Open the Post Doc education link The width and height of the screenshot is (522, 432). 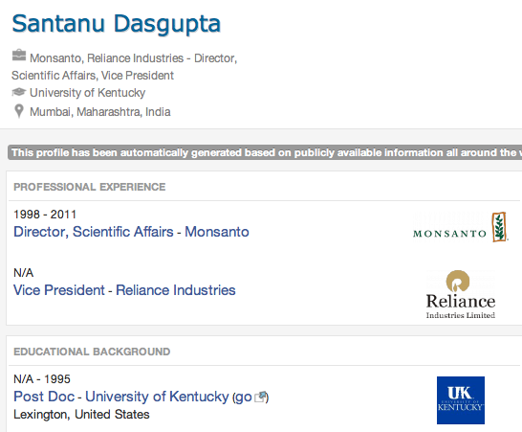[44, 397]
